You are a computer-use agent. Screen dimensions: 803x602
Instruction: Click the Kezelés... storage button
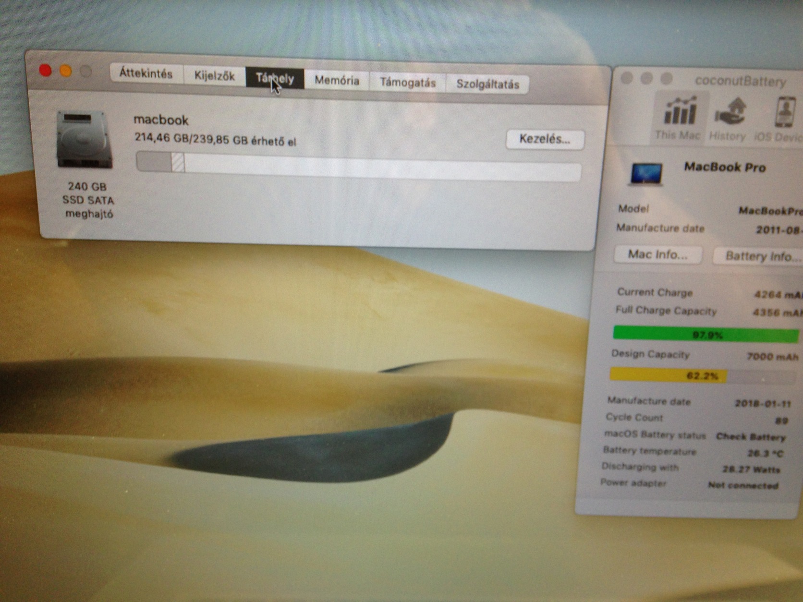coord(545,139)
